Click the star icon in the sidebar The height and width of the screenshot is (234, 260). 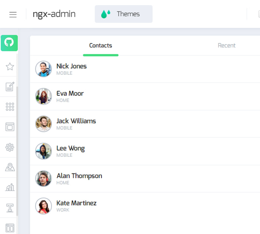coord(10,66)
